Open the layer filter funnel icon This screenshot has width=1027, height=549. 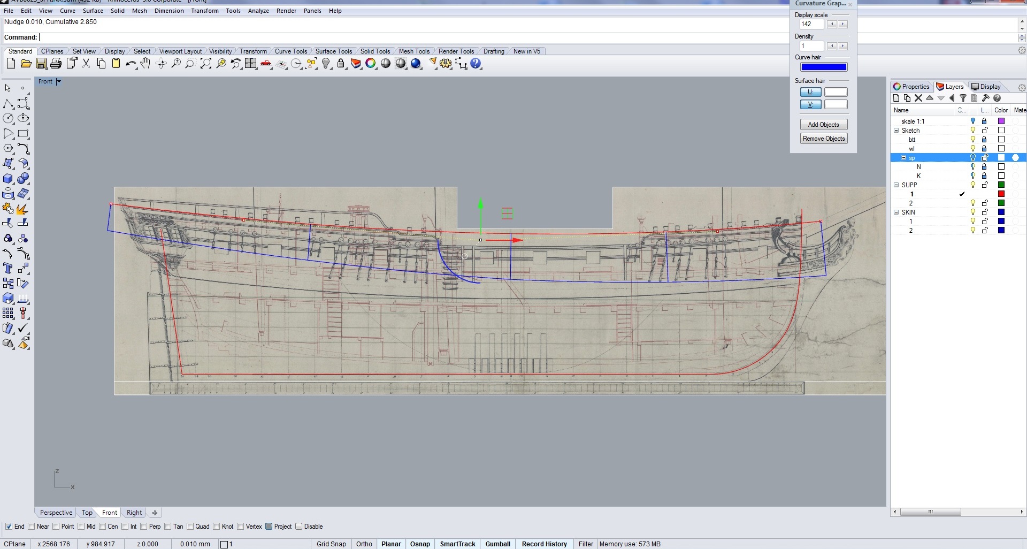point(963,98)
